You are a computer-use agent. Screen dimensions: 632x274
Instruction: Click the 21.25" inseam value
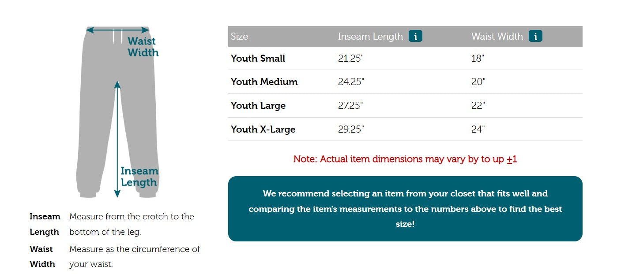[x=351, y=59]
